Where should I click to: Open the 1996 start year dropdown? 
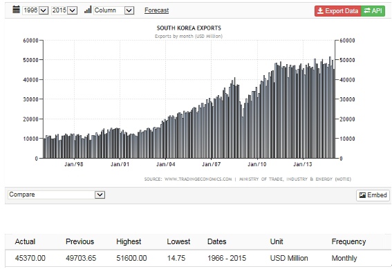[x=35, y=10]
